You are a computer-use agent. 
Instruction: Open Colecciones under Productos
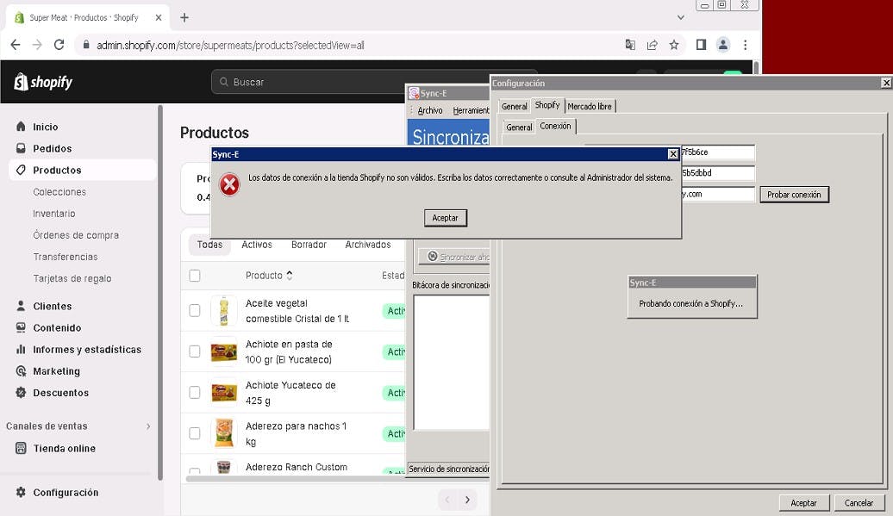pos(59,192)
